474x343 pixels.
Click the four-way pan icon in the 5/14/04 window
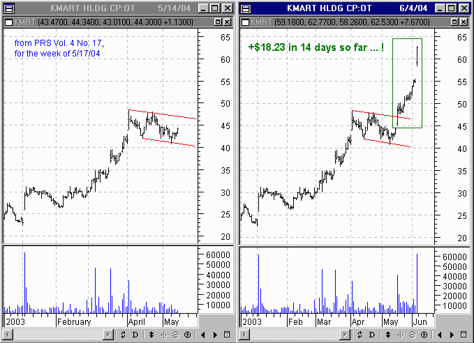[164, 335]
